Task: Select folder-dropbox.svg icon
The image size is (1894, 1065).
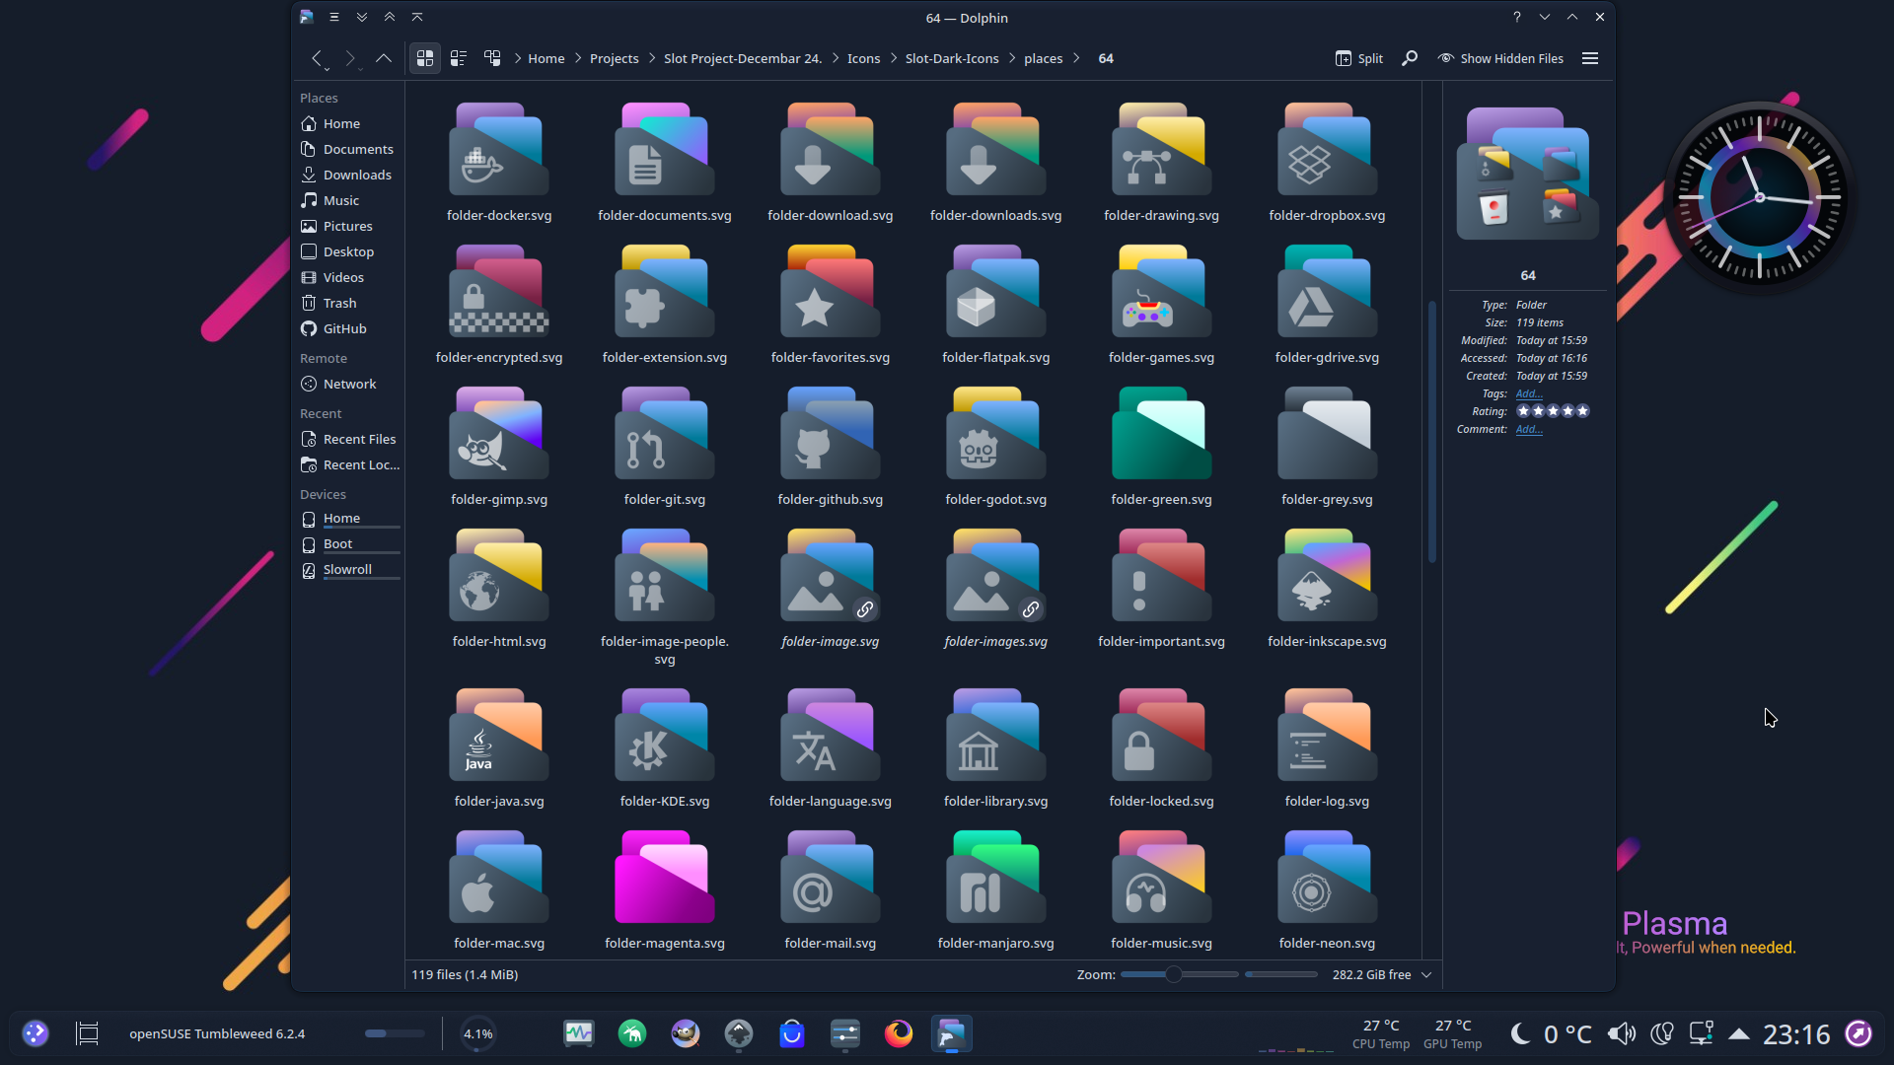Action: click(x=1327, y=150)
